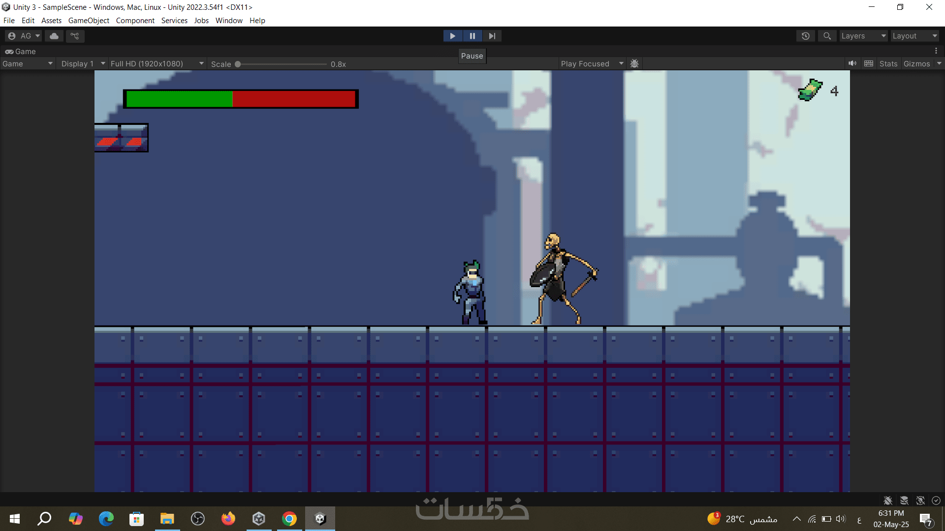This screenshot has width=945, height=531.
Task: Step forward one frame
Action: tap(492, 36)
